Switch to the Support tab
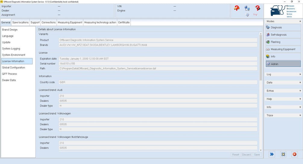Screen dimensions: 303x164 click(35, 22)
